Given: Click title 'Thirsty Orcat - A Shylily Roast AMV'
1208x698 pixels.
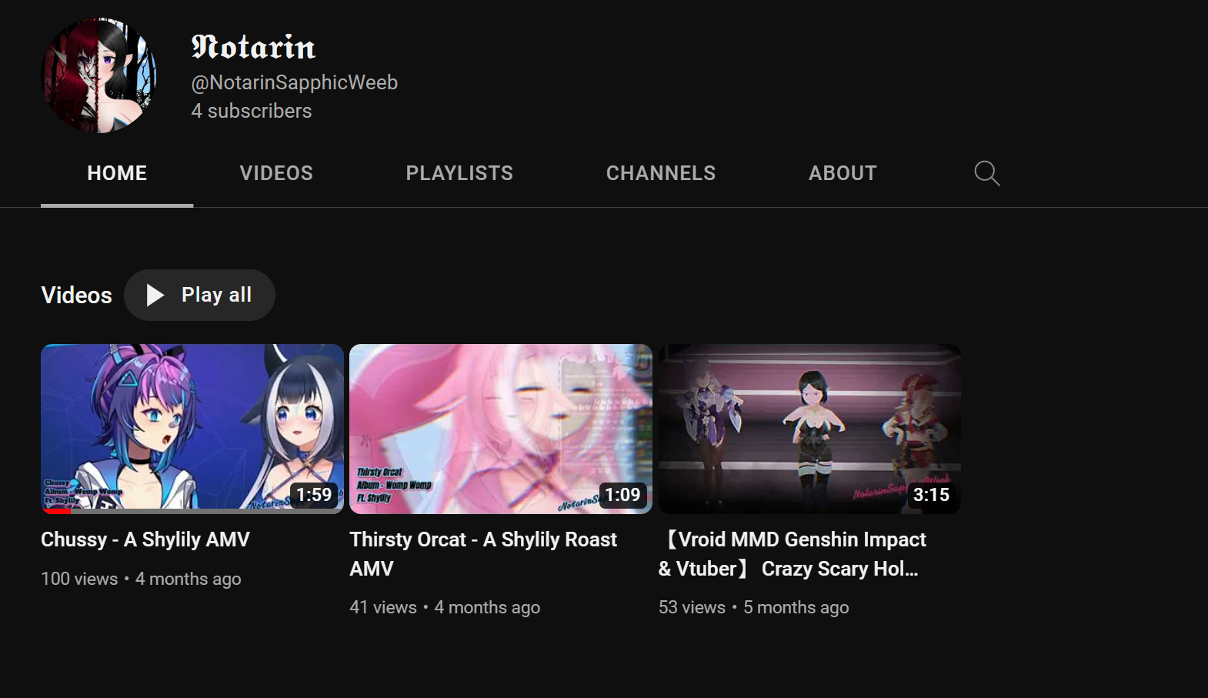Looking at the screenshot, I should point(483,554).
